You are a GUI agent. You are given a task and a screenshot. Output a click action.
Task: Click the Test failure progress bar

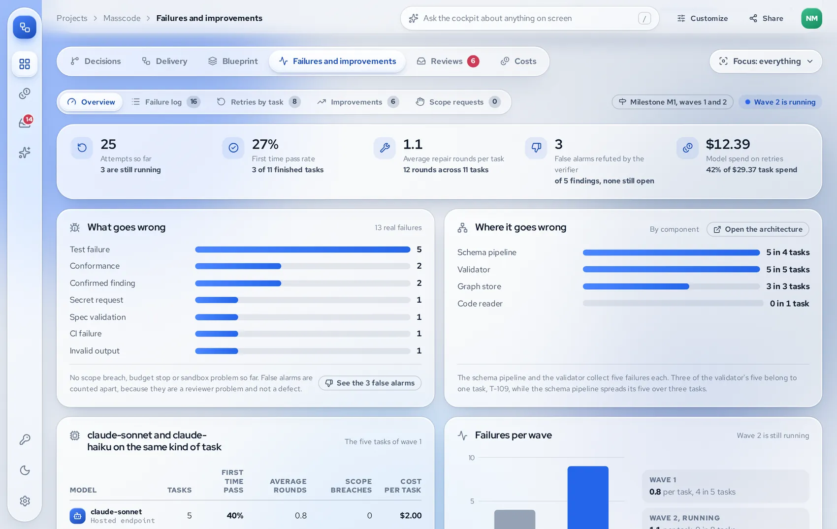(x=302, y=249)
